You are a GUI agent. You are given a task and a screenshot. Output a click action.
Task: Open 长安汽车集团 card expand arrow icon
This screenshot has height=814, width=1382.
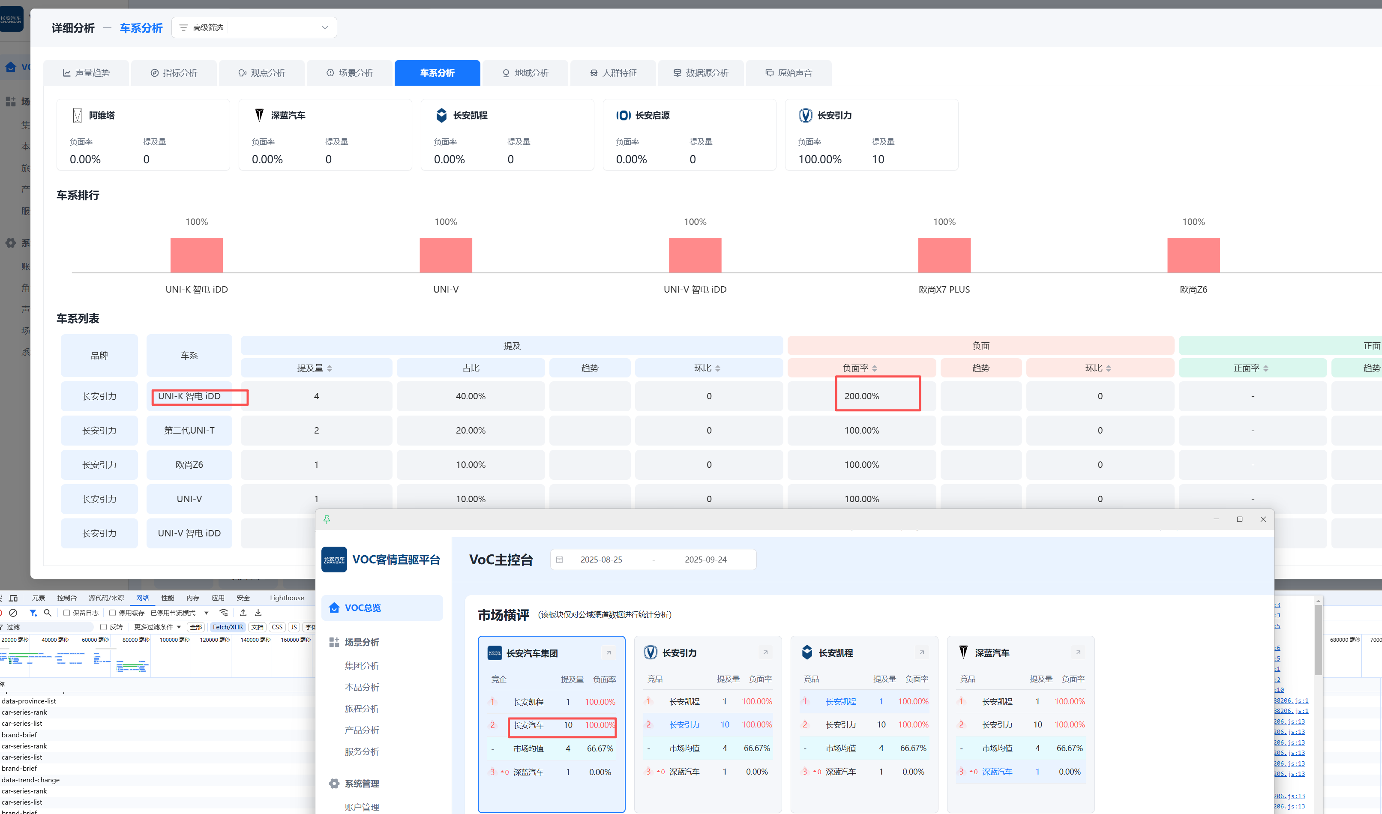[x=608, y=653]
